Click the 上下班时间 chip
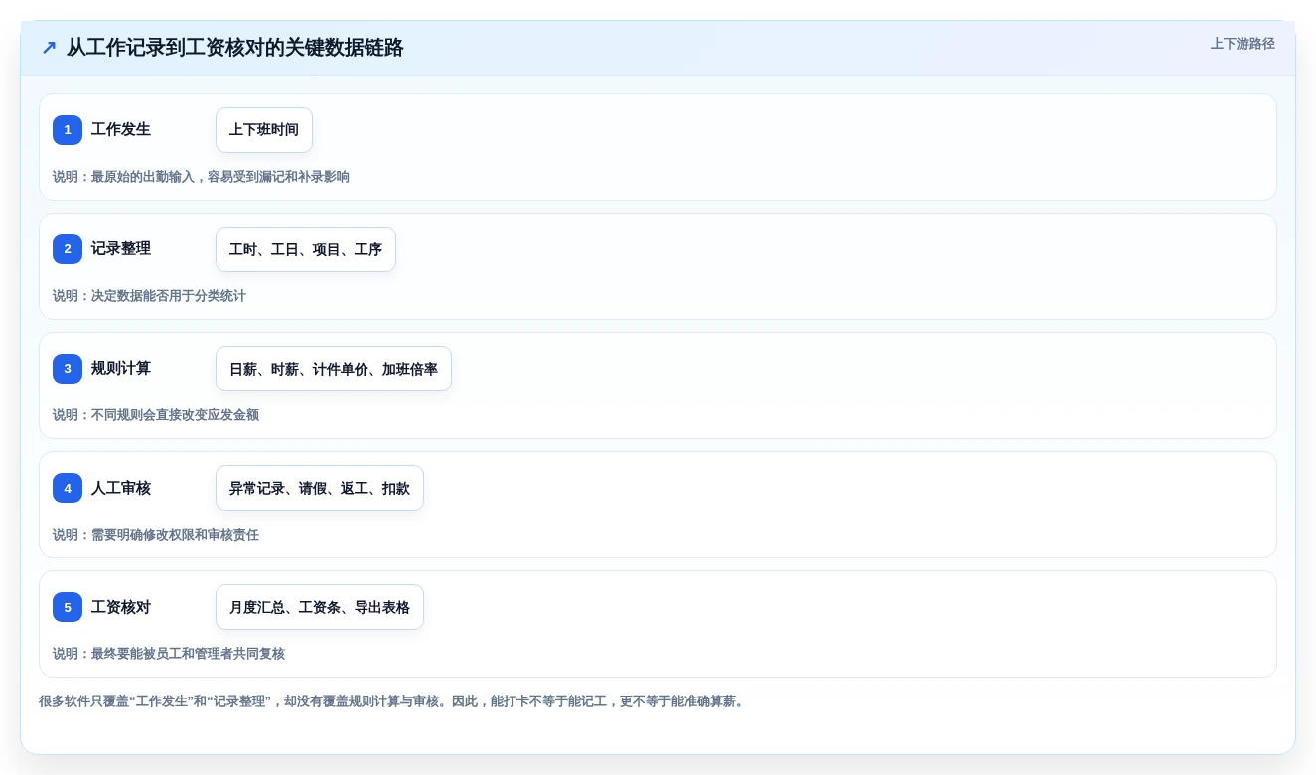Viewport: 1316px width, 775px height. tap(264, 130)
